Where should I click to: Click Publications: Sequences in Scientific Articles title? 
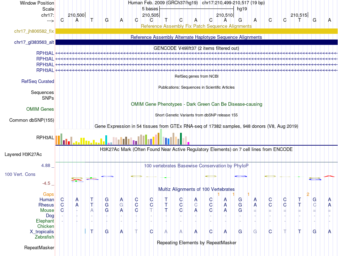coord(196,87)
